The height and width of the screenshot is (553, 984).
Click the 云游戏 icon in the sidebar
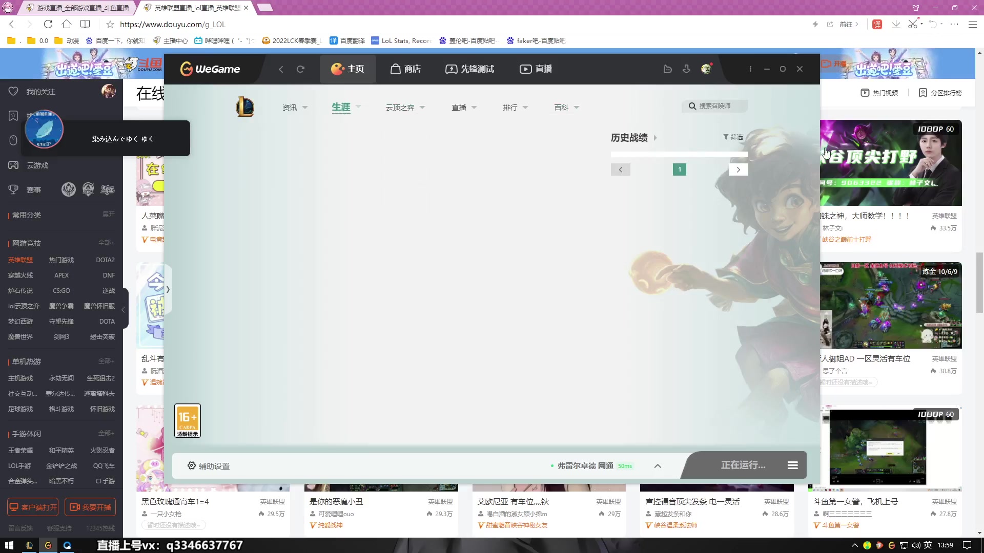[x=13, y=165]
